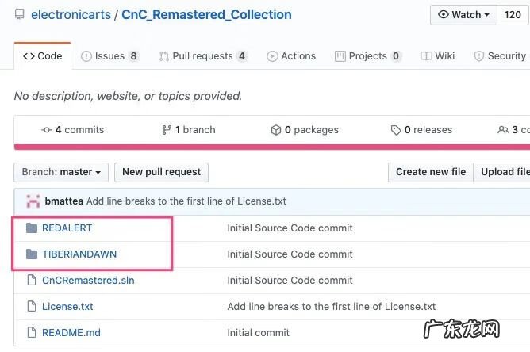
Task: Open the Projects tab
Action: coord(368,56)
